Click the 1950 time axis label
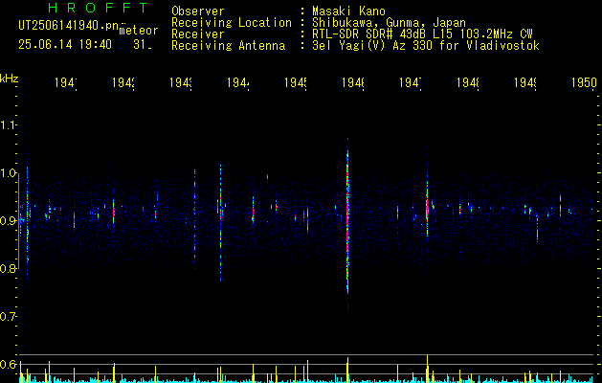 (x=584, y=82)
